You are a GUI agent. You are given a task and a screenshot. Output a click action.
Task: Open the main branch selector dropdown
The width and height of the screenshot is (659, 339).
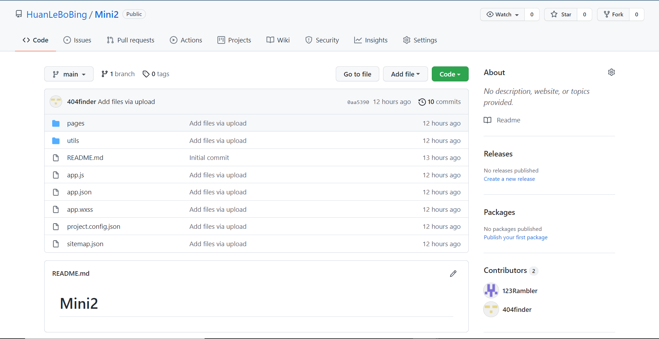tap(69, 74)
